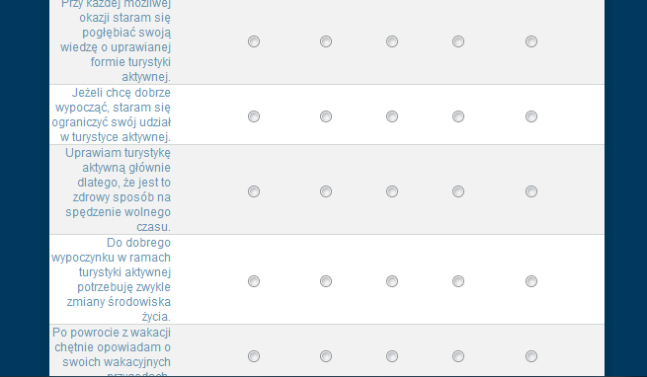Select first radio for 'Uprawiam turystykę aktywną' row
Screen dimensions: 647x377
point(254,191)
